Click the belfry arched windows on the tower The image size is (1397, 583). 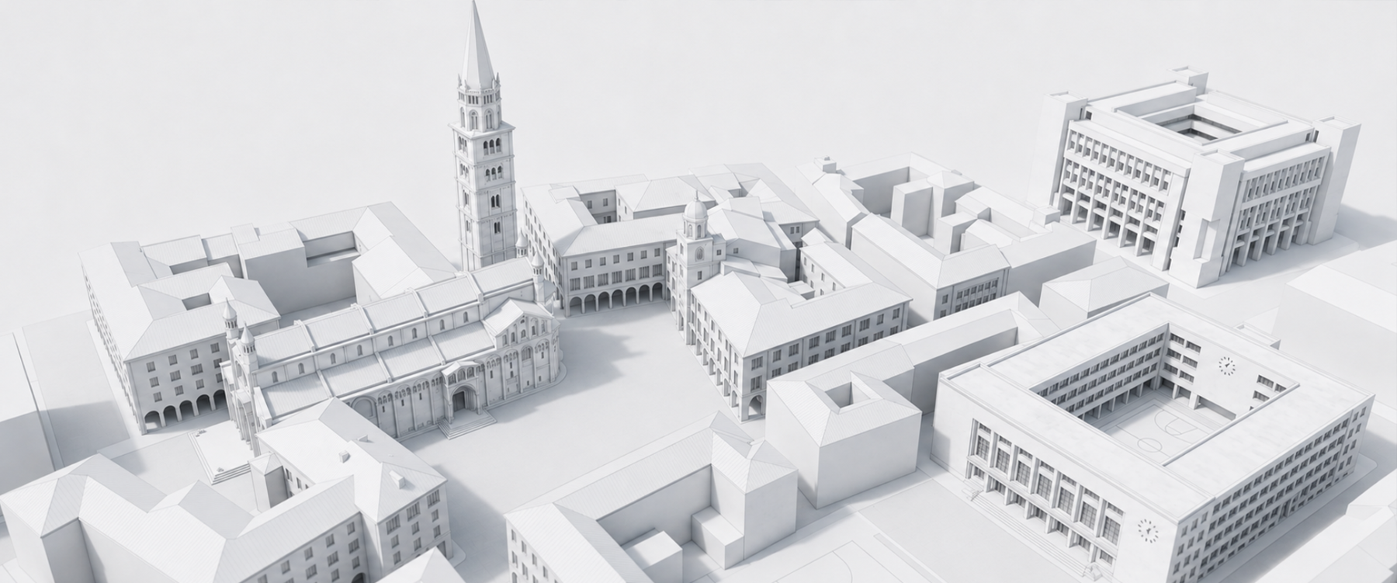coord(483,118)
